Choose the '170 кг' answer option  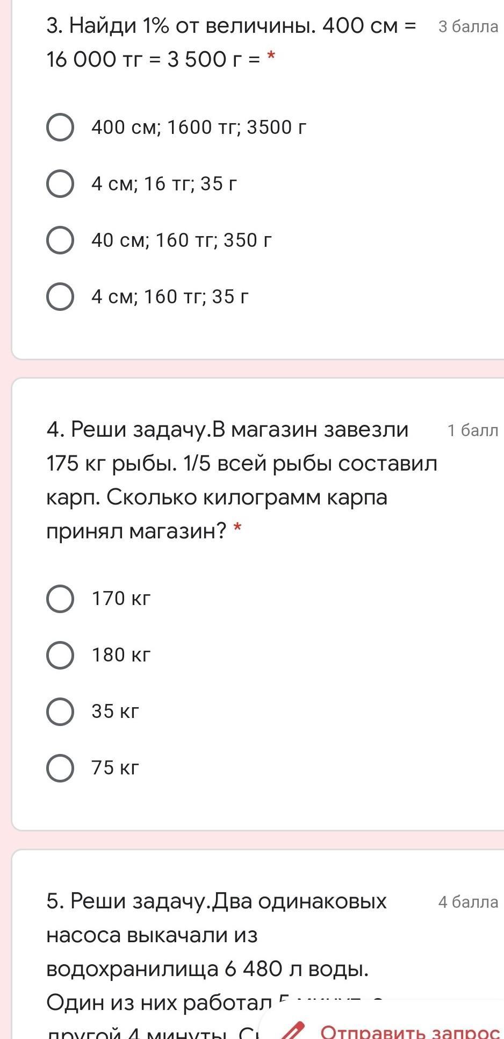[60, 599]
